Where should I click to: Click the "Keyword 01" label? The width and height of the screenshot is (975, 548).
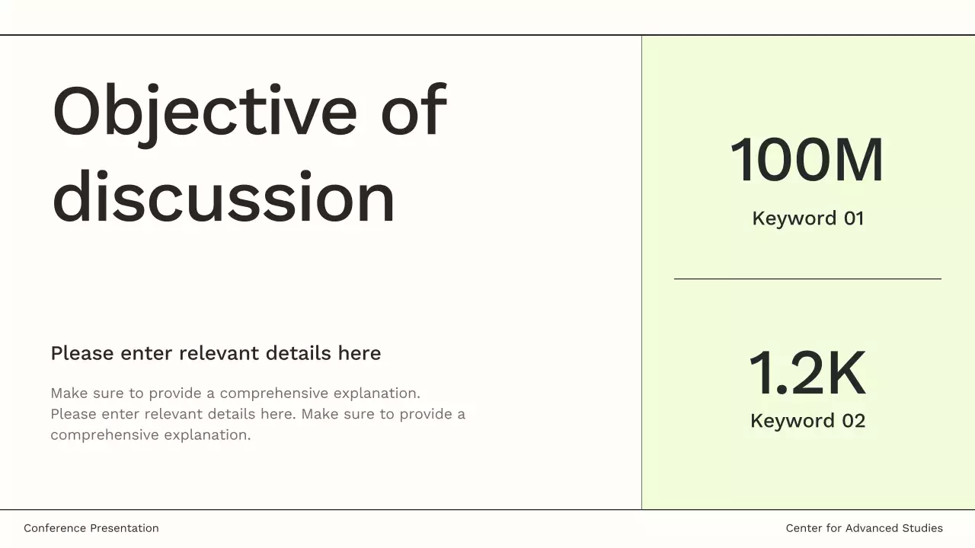coord(807,218)
